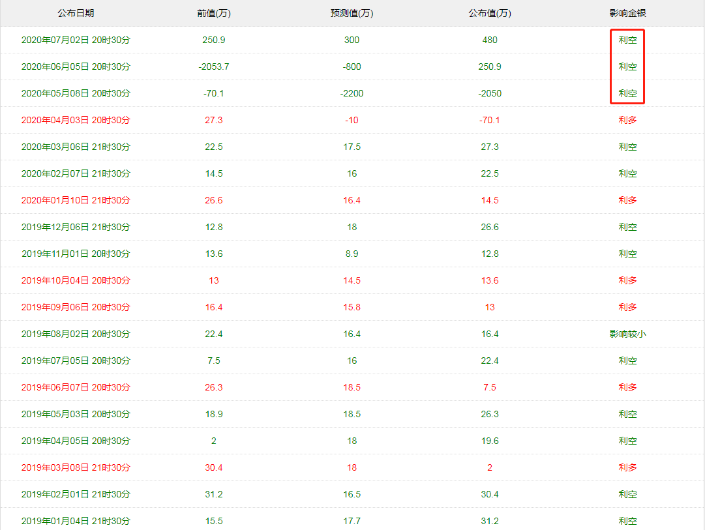Select date 2020年03月06日 21时30分
The width and height of the screenshot is (705, 530).
tap(76, 147)
